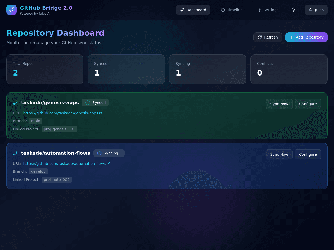Click the GitHub Bridge logo icon
334x250 pixels.
point(11,10)
